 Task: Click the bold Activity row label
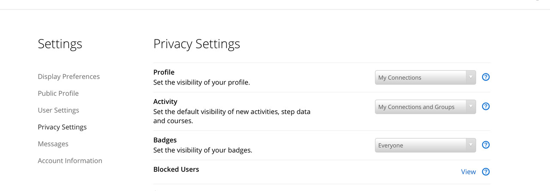165,102
